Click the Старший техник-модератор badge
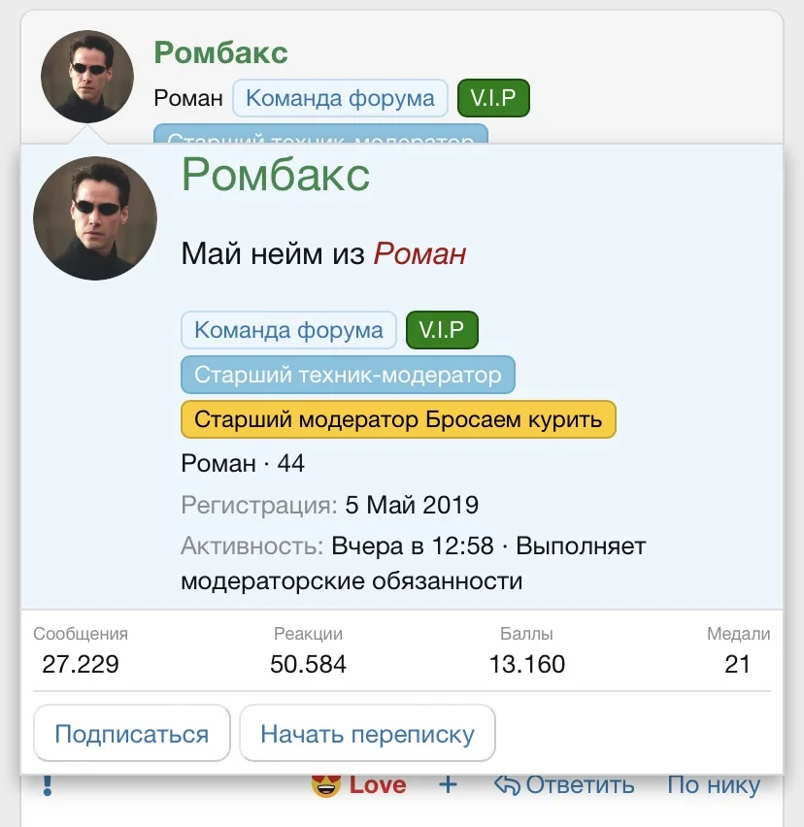This screenshot has height=827, width=804. click(x=347, y=375)
